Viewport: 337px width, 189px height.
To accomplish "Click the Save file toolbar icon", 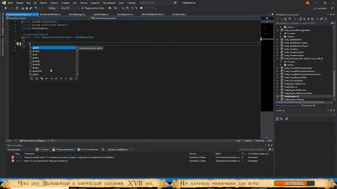I will click(x=27, y=8).
